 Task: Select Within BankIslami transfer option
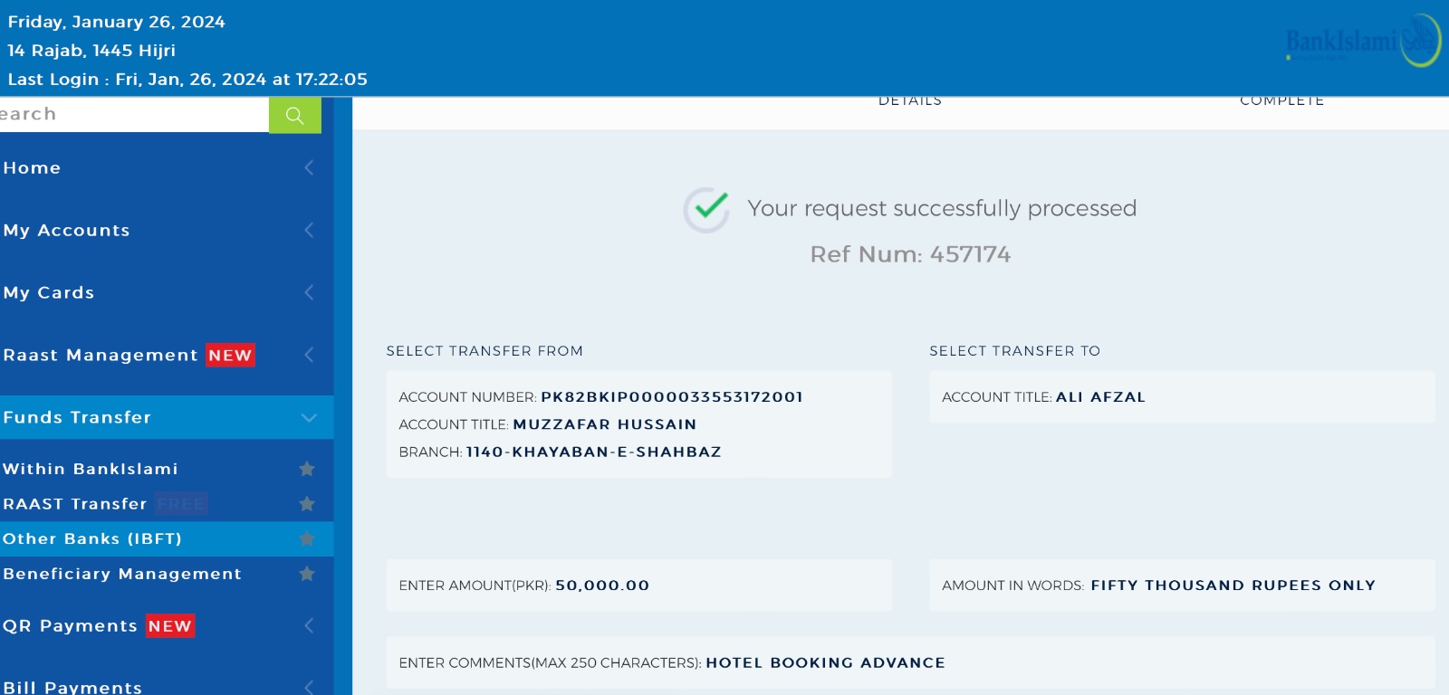[x=91, y=469]
